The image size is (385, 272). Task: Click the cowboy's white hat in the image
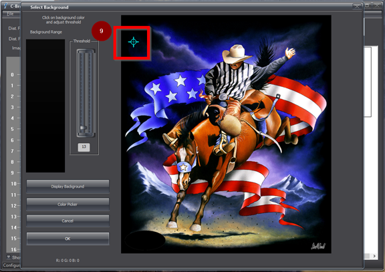pyautogui.click(x=236, y=53)
